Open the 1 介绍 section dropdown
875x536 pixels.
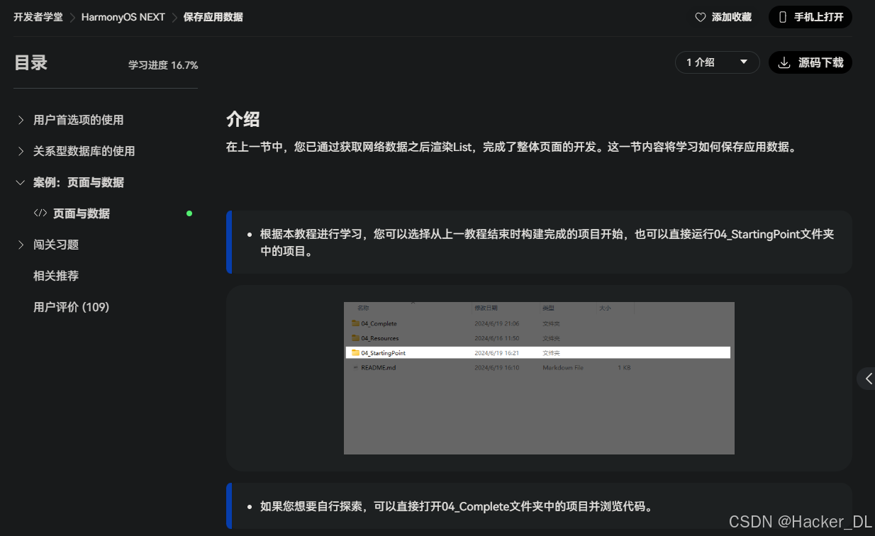[717, 62]
